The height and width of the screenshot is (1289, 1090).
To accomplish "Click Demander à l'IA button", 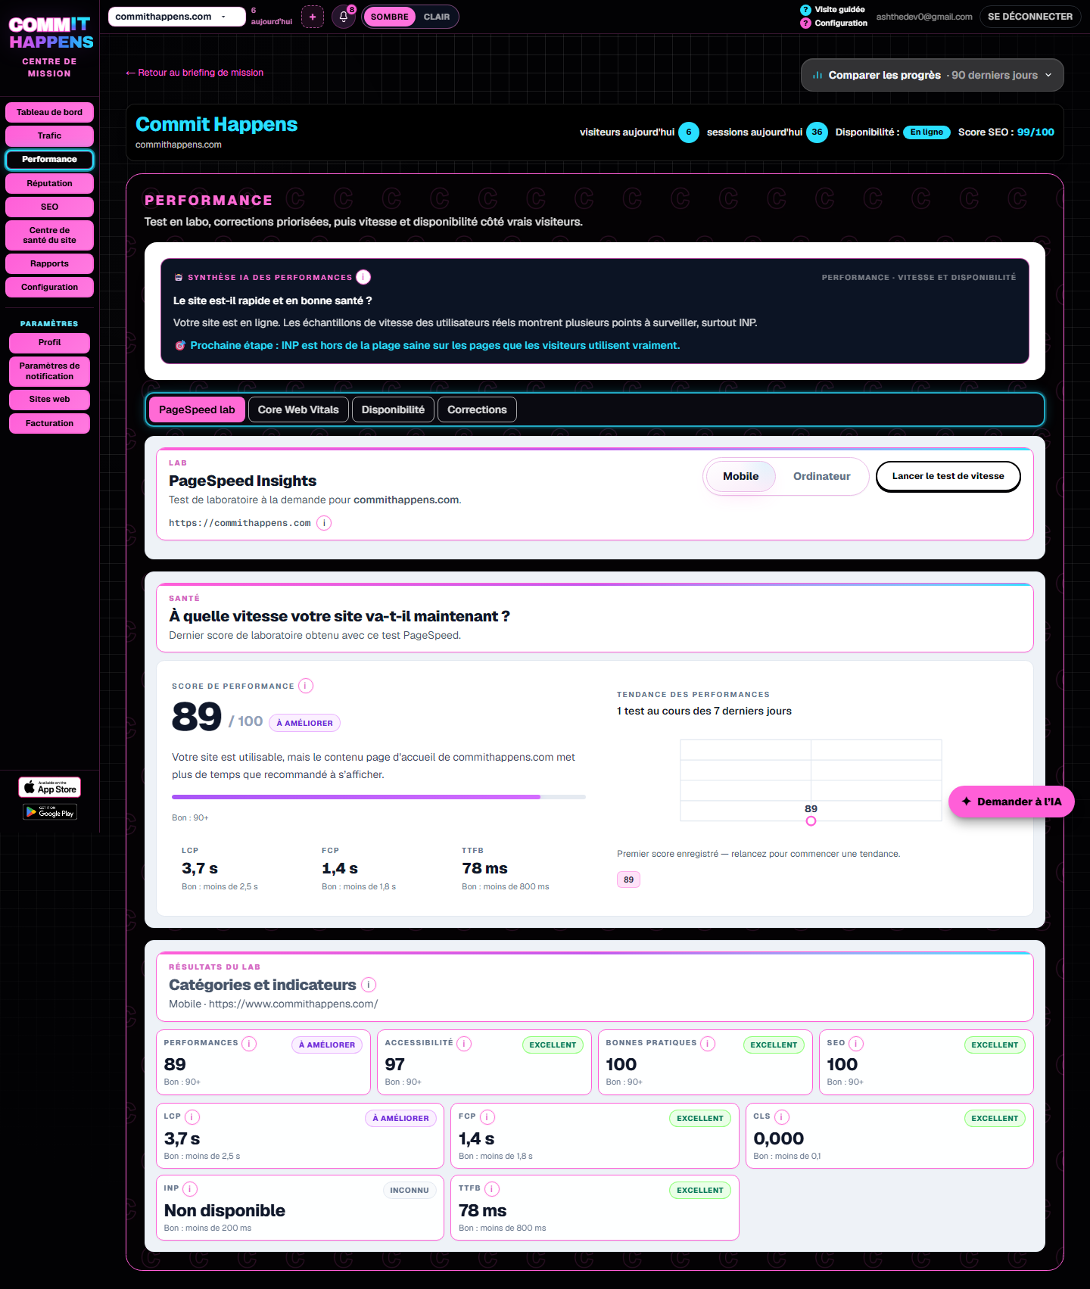I will 1011,802.
